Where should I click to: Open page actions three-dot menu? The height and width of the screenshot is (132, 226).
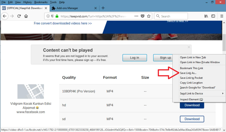pos(136,16)
